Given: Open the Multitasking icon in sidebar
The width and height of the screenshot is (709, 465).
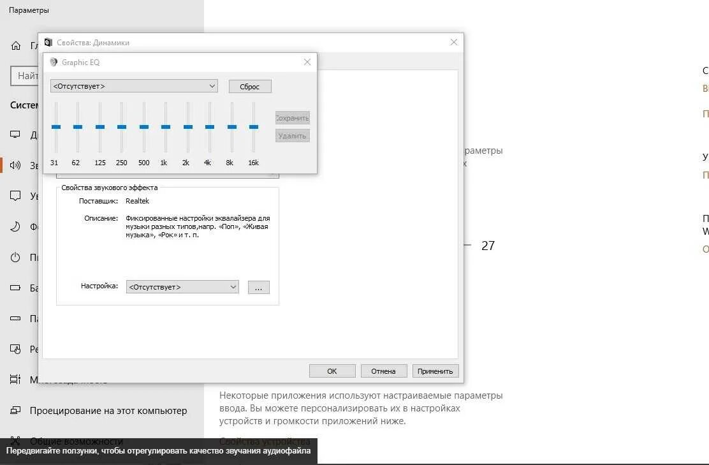Looking at the screenshot, I should click(15, 380).
